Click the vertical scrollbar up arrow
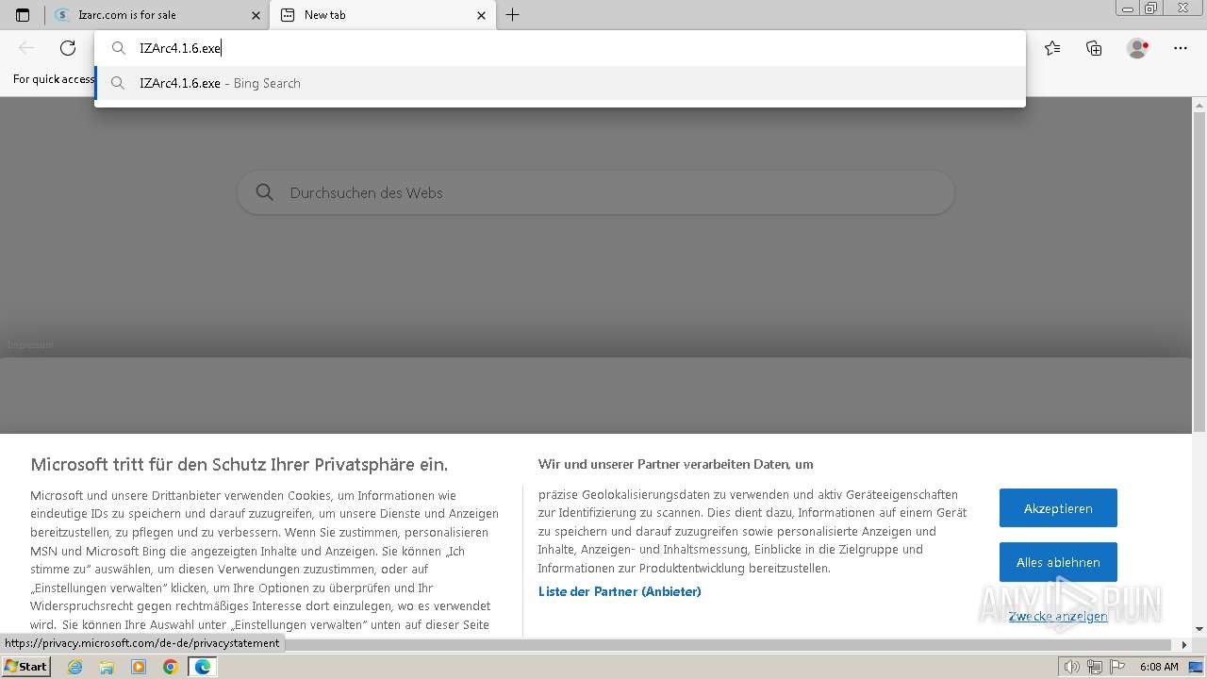1207x679 pixels. pos(1199,104)
